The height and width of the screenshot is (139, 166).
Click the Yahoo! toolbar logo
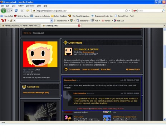click(4, 21)
